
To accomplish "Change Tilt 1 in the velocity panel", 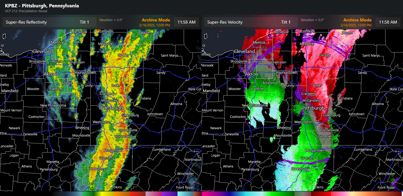I will (286, 22).
